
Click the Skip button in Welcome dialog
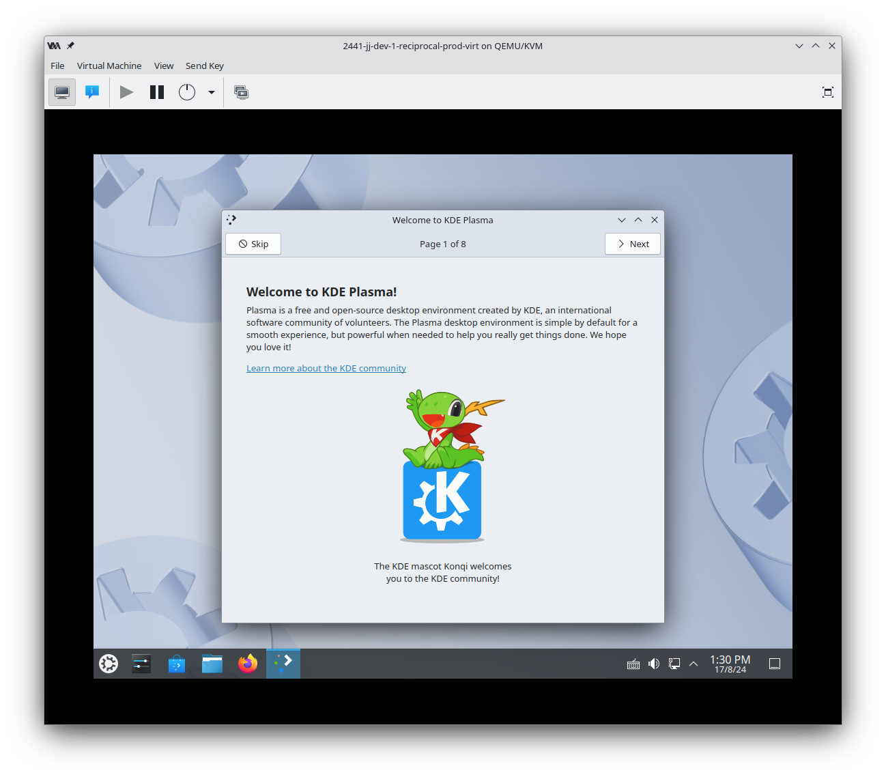point(253,244)
